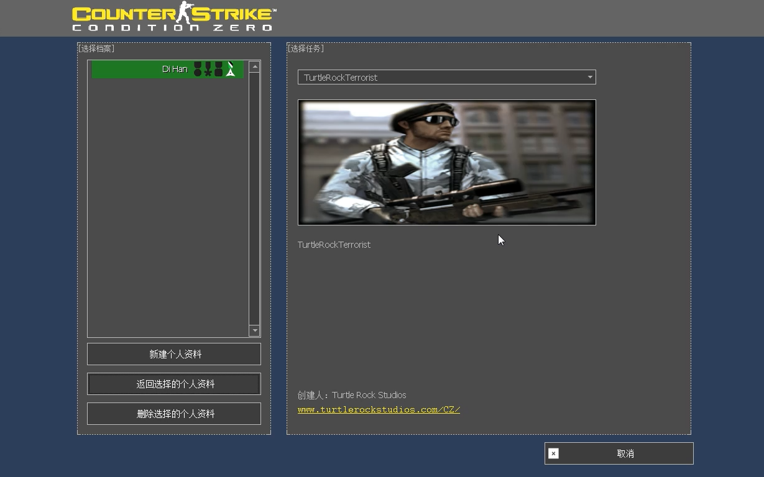This screenshot has width=764, height=477.
Task: Click the first medal icon on Di Han's profile
Action: click(x=198, y=69)
